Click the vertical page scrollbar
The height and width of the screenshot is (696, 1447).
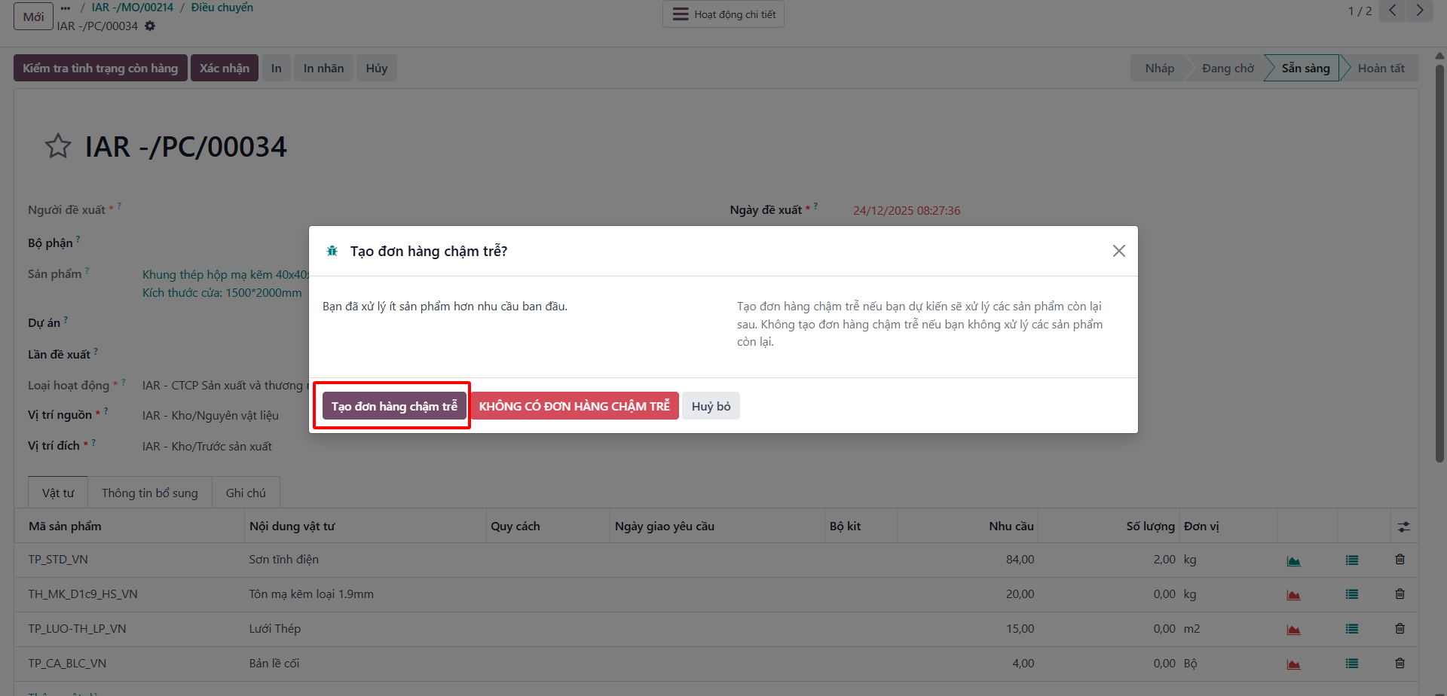point(1439,264)
